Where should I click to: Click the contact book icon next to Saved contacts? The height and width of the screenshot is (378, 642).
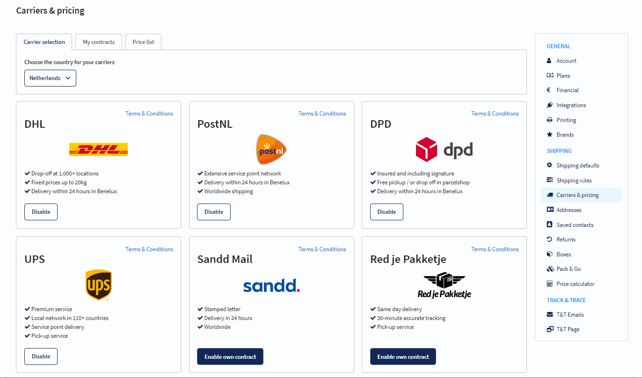pos(549,225)
